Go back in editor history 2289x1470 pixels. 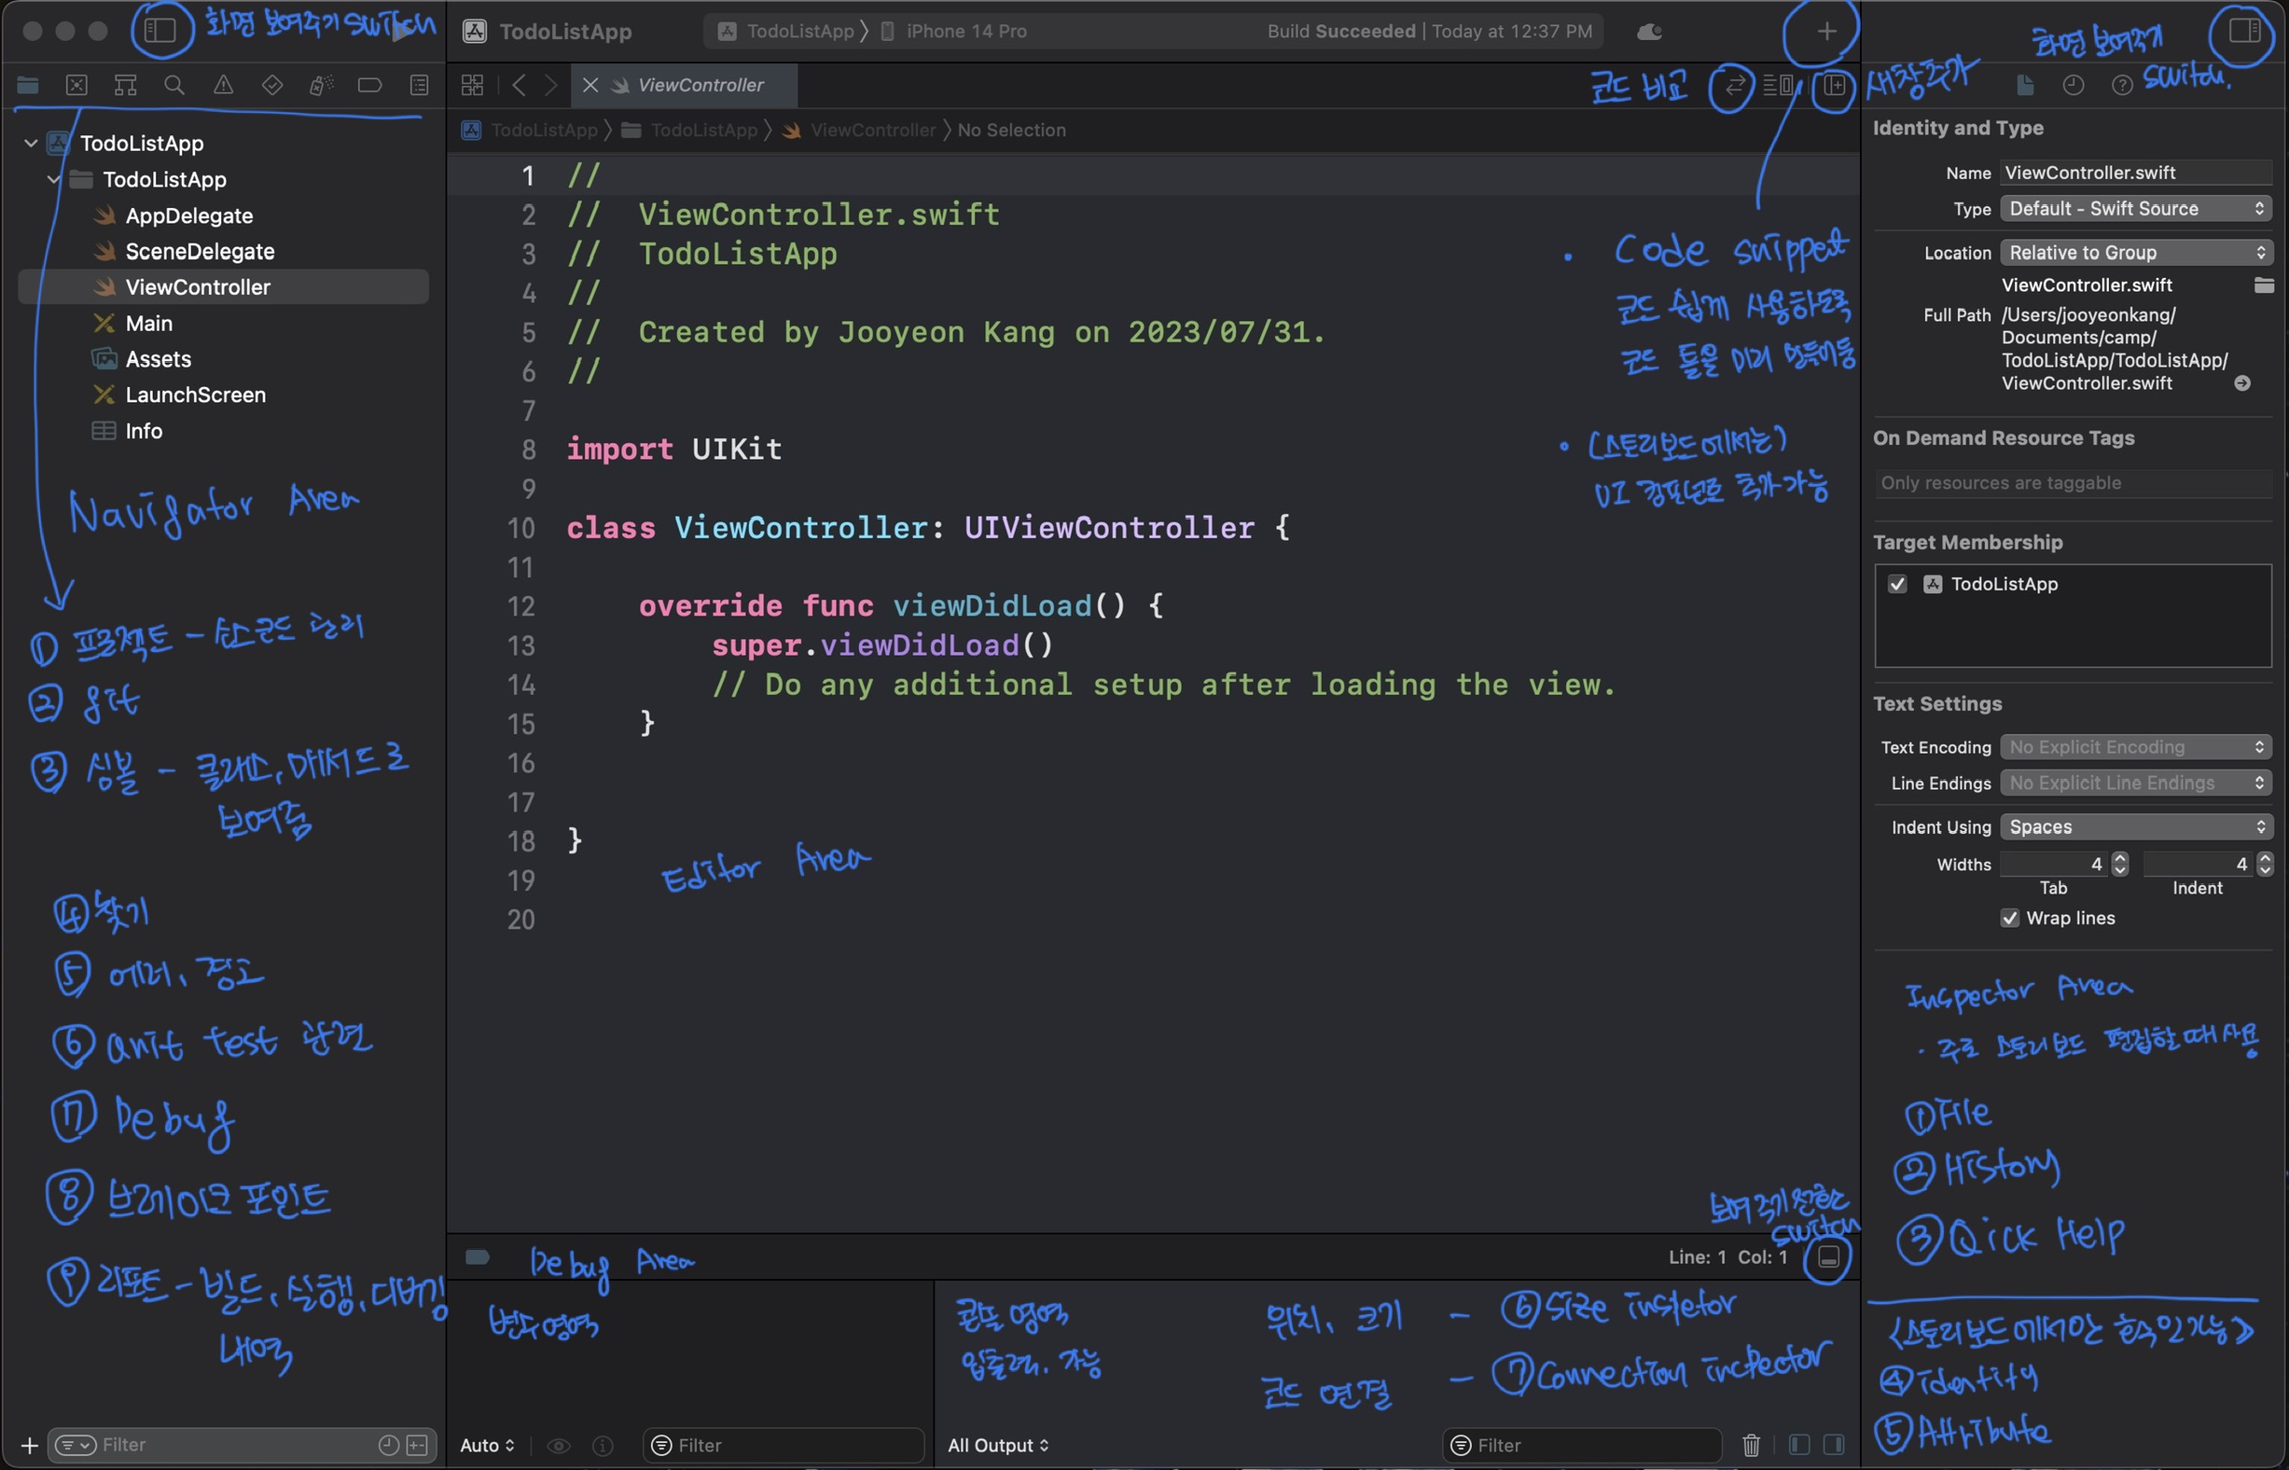519,85
